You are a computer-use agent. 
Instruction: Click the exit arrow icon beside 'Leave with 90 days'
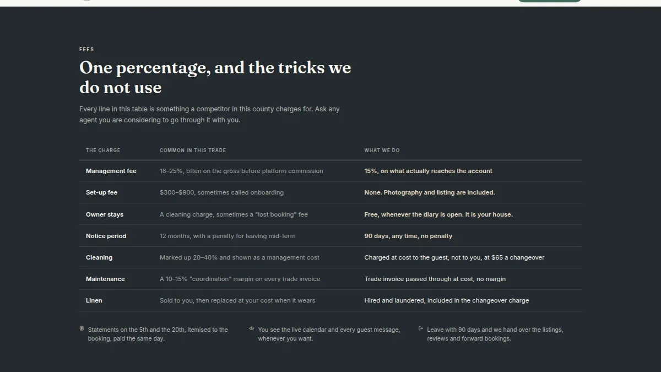(x=421, y=328)
